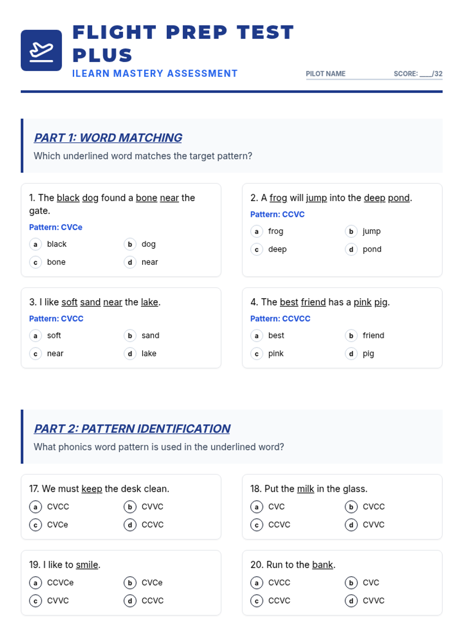Screen dimensions: 463x618
Task: Select option b CVC in question 20
Action: coord(351,582)
